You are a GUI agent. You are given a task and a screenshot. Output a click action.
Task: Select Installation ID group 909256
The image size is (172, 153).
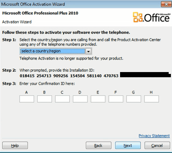coord(61,76)
